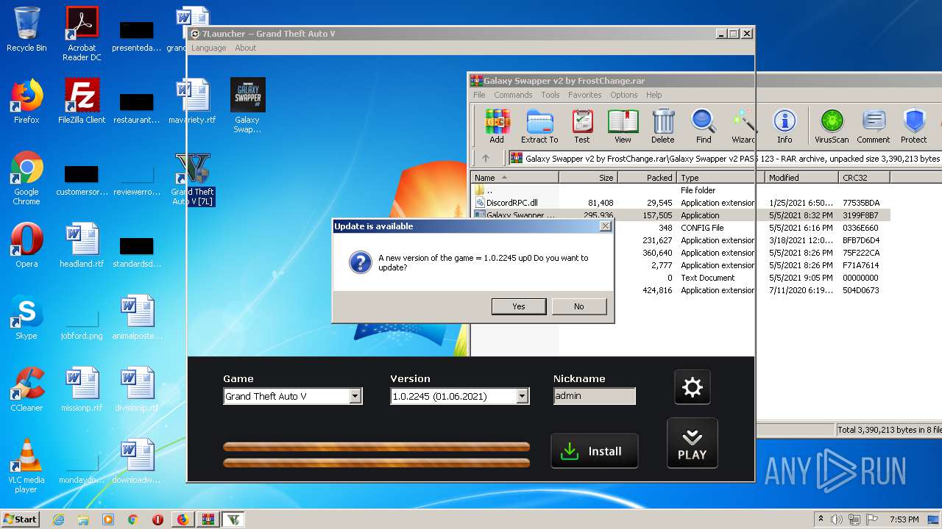Click the Galaxy Swapper desktop icon
The image size is (942, 529).
247,106
